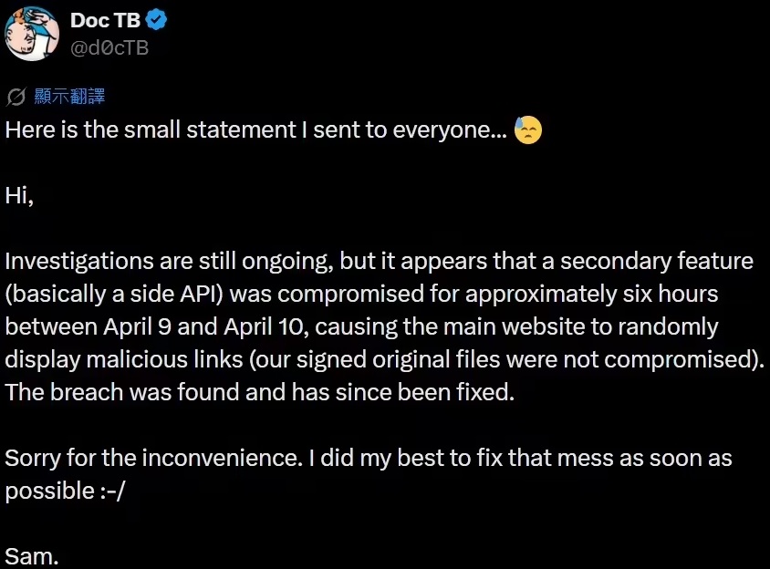
Task: Click 'Sorry for the inconvenience' text
Action: click(151, 458)
